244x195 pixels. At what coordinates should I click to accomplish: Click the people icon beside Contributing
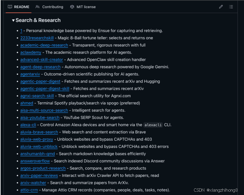[37, 7]
